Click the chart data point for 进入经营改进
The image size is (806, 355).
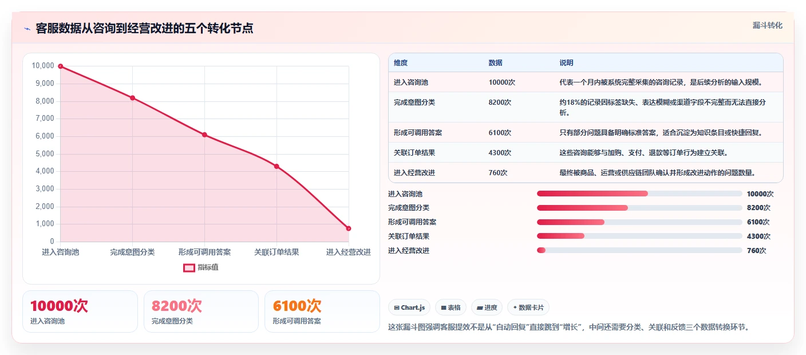tap(349, 228)
